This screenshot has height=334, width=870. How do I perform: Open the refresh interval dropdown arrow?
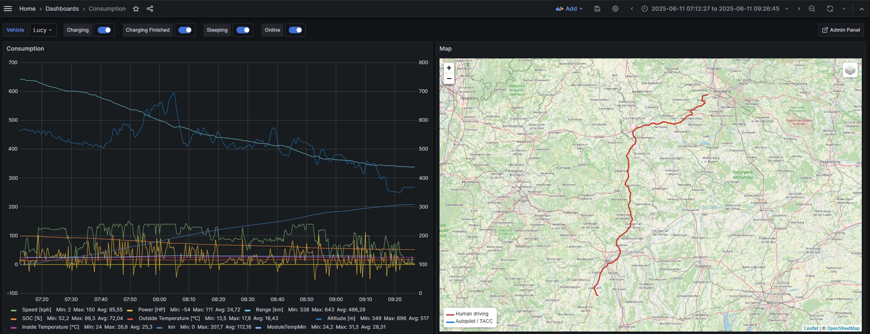(844, 9)
